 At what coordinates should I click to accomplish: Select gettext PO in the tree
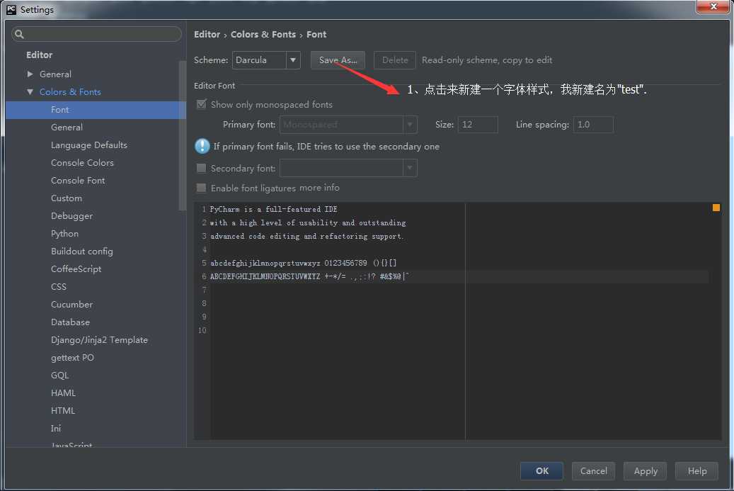point(72,358)
